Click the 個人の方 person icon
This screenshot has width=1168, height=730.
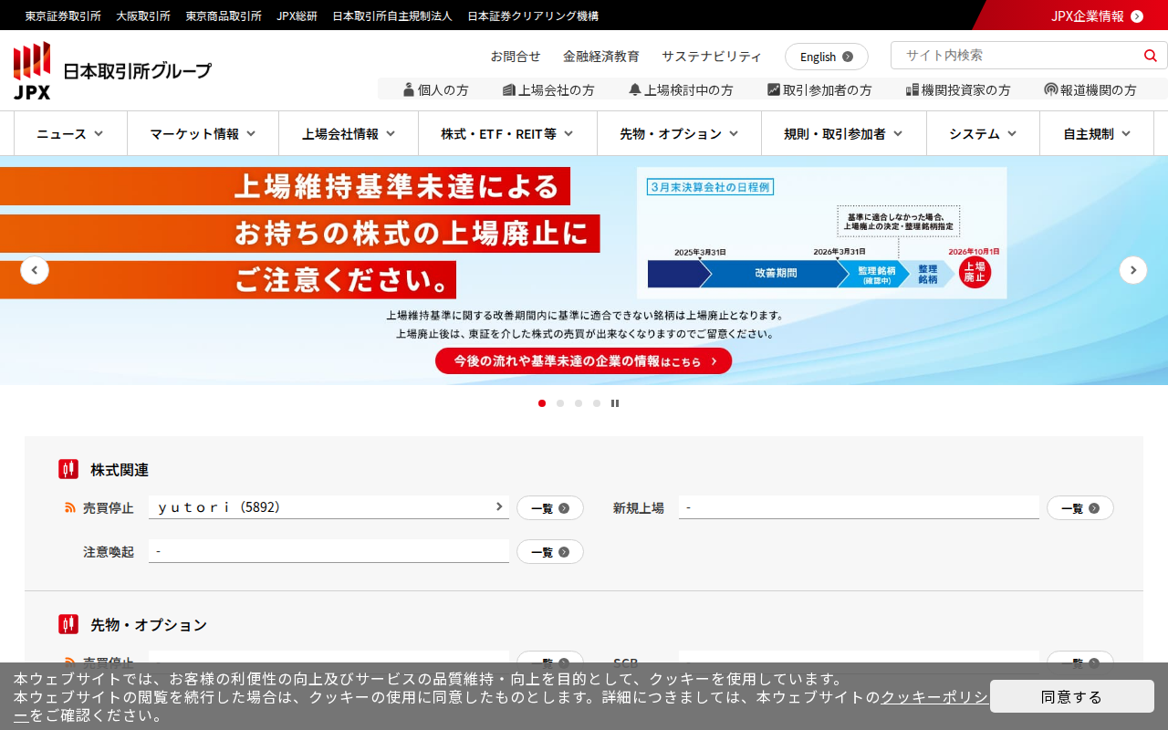(x=409, y=89)
